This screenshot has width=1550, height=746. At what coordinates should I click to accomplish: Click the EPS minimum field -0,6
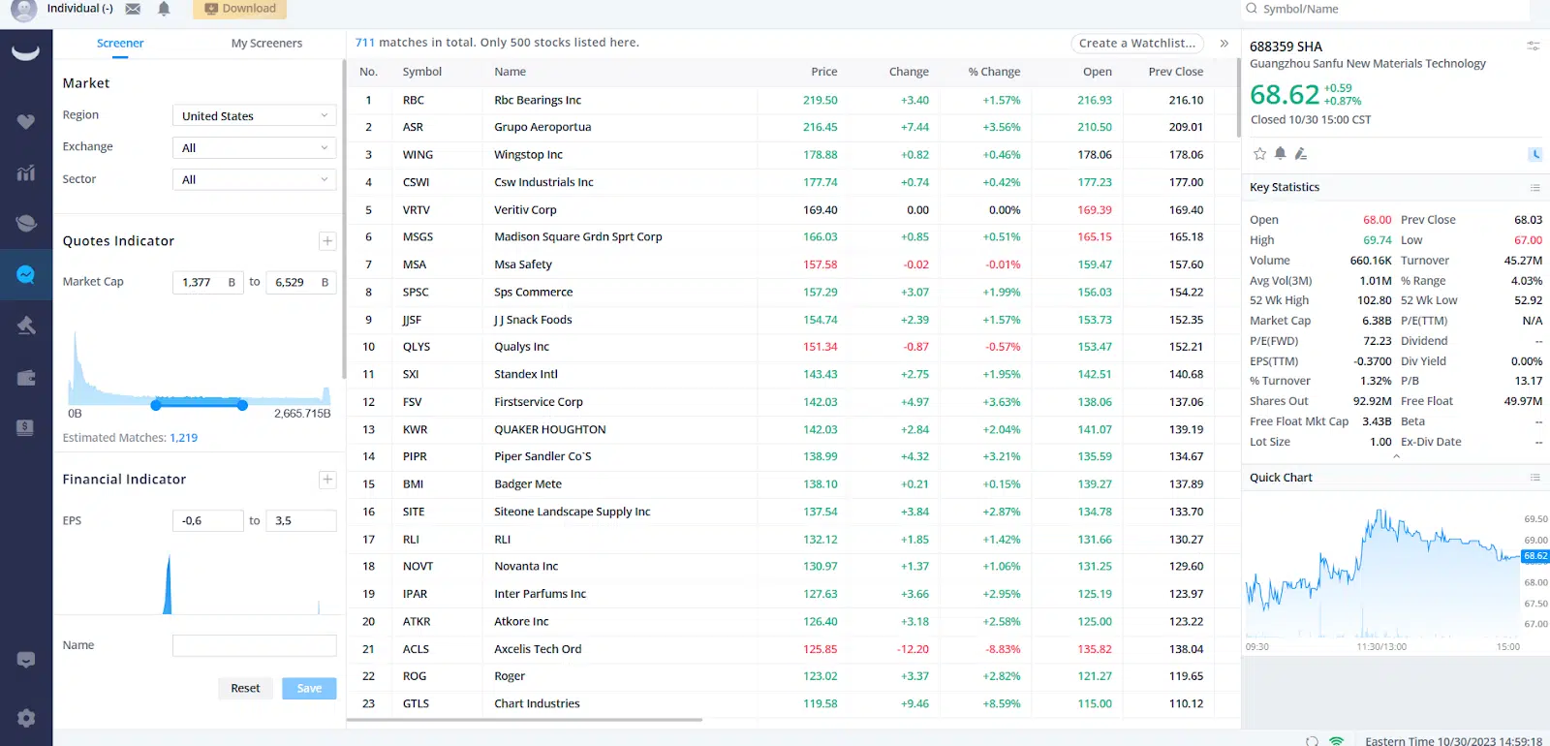pos(208,521)
